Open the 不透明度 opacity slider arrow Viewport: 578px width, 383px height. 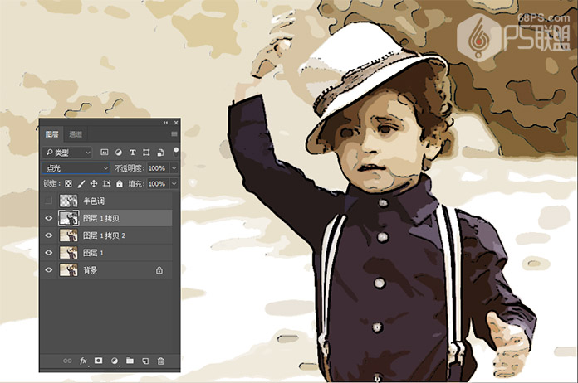point(174,168)
